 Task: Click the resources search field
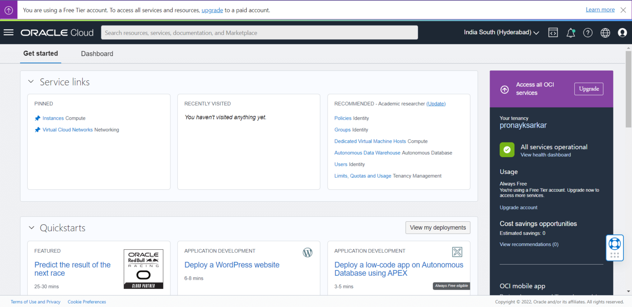(259, 32)
